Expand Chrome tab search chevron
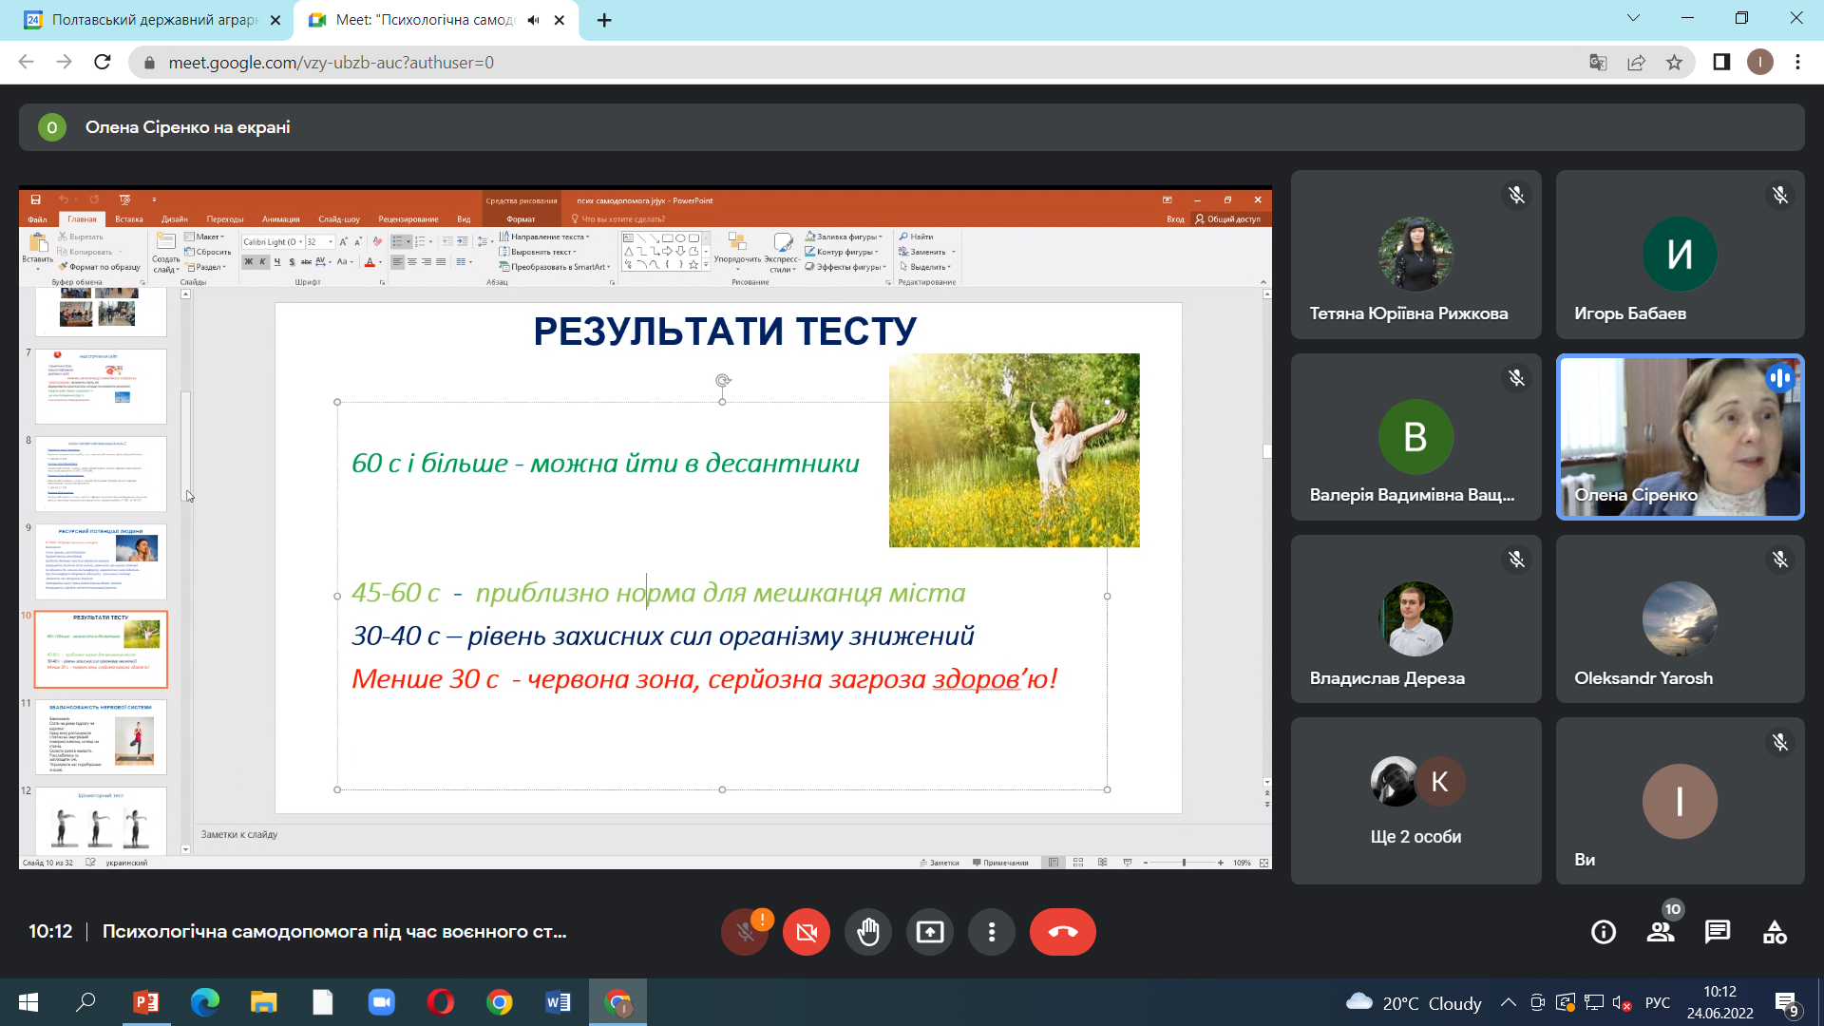The image size is (1824, 1026). 1633,18
